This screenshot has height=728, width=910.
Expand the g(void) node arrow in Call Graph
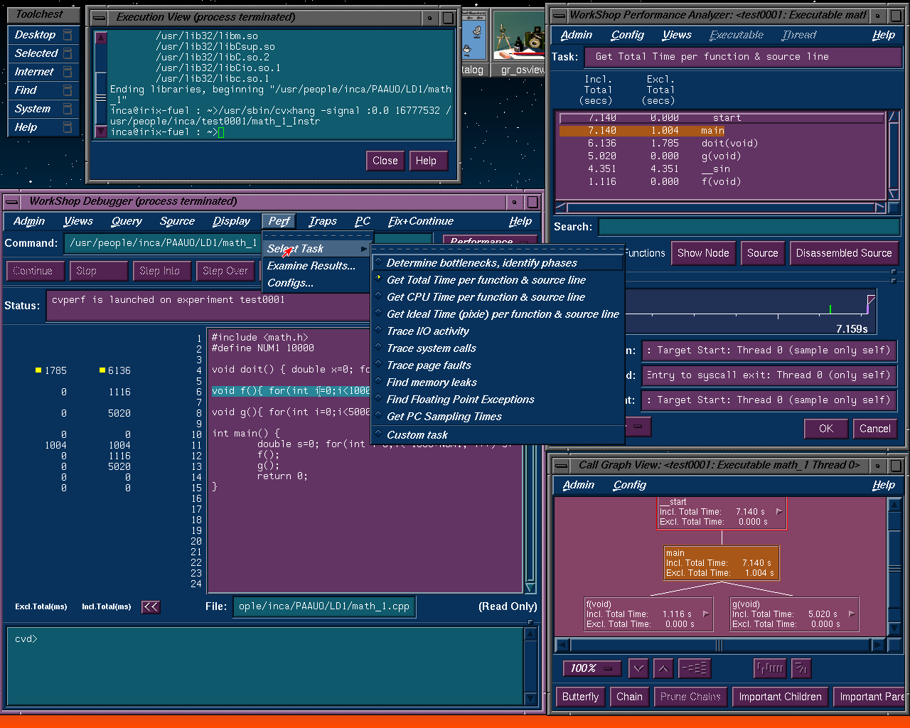(852, 614)
